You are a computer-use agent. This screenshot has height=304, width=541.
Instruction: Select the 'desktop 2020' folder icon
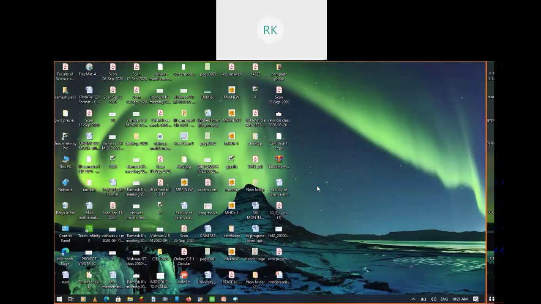136,139
